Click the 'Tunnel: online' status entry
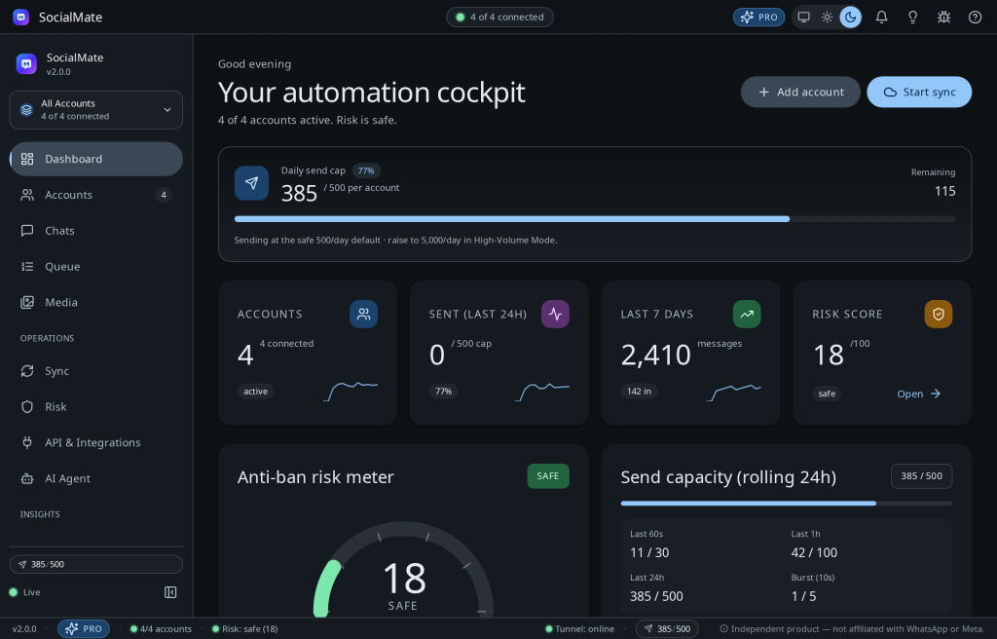The image size is (997, 639). click(x=580, y=629)
